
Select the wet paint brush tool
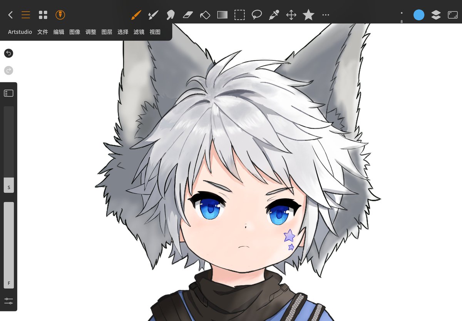pos(153,15)
